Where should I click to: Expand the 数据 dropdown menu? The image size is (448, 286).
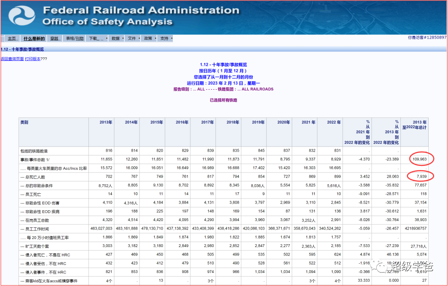(x=117, y=38)
